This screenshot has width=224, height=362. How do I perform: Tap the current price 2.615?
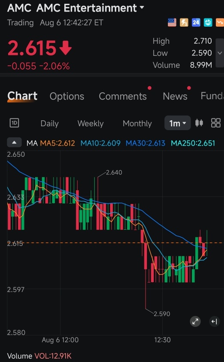pos(32,48)
